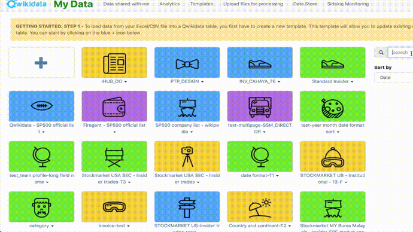The width and height of the screenshot is (413, 232).
Task: Expand the date format-T1 dropdown caret
Action: tap(277, 176)
